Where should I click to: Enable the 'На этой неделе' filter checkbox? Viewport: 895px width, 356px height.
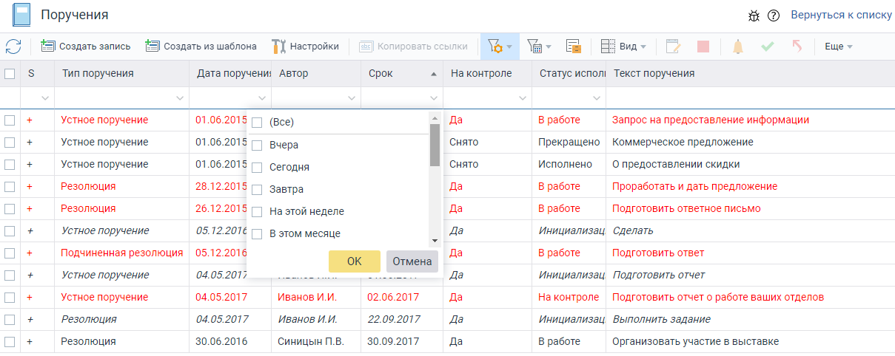click(257, 212)
